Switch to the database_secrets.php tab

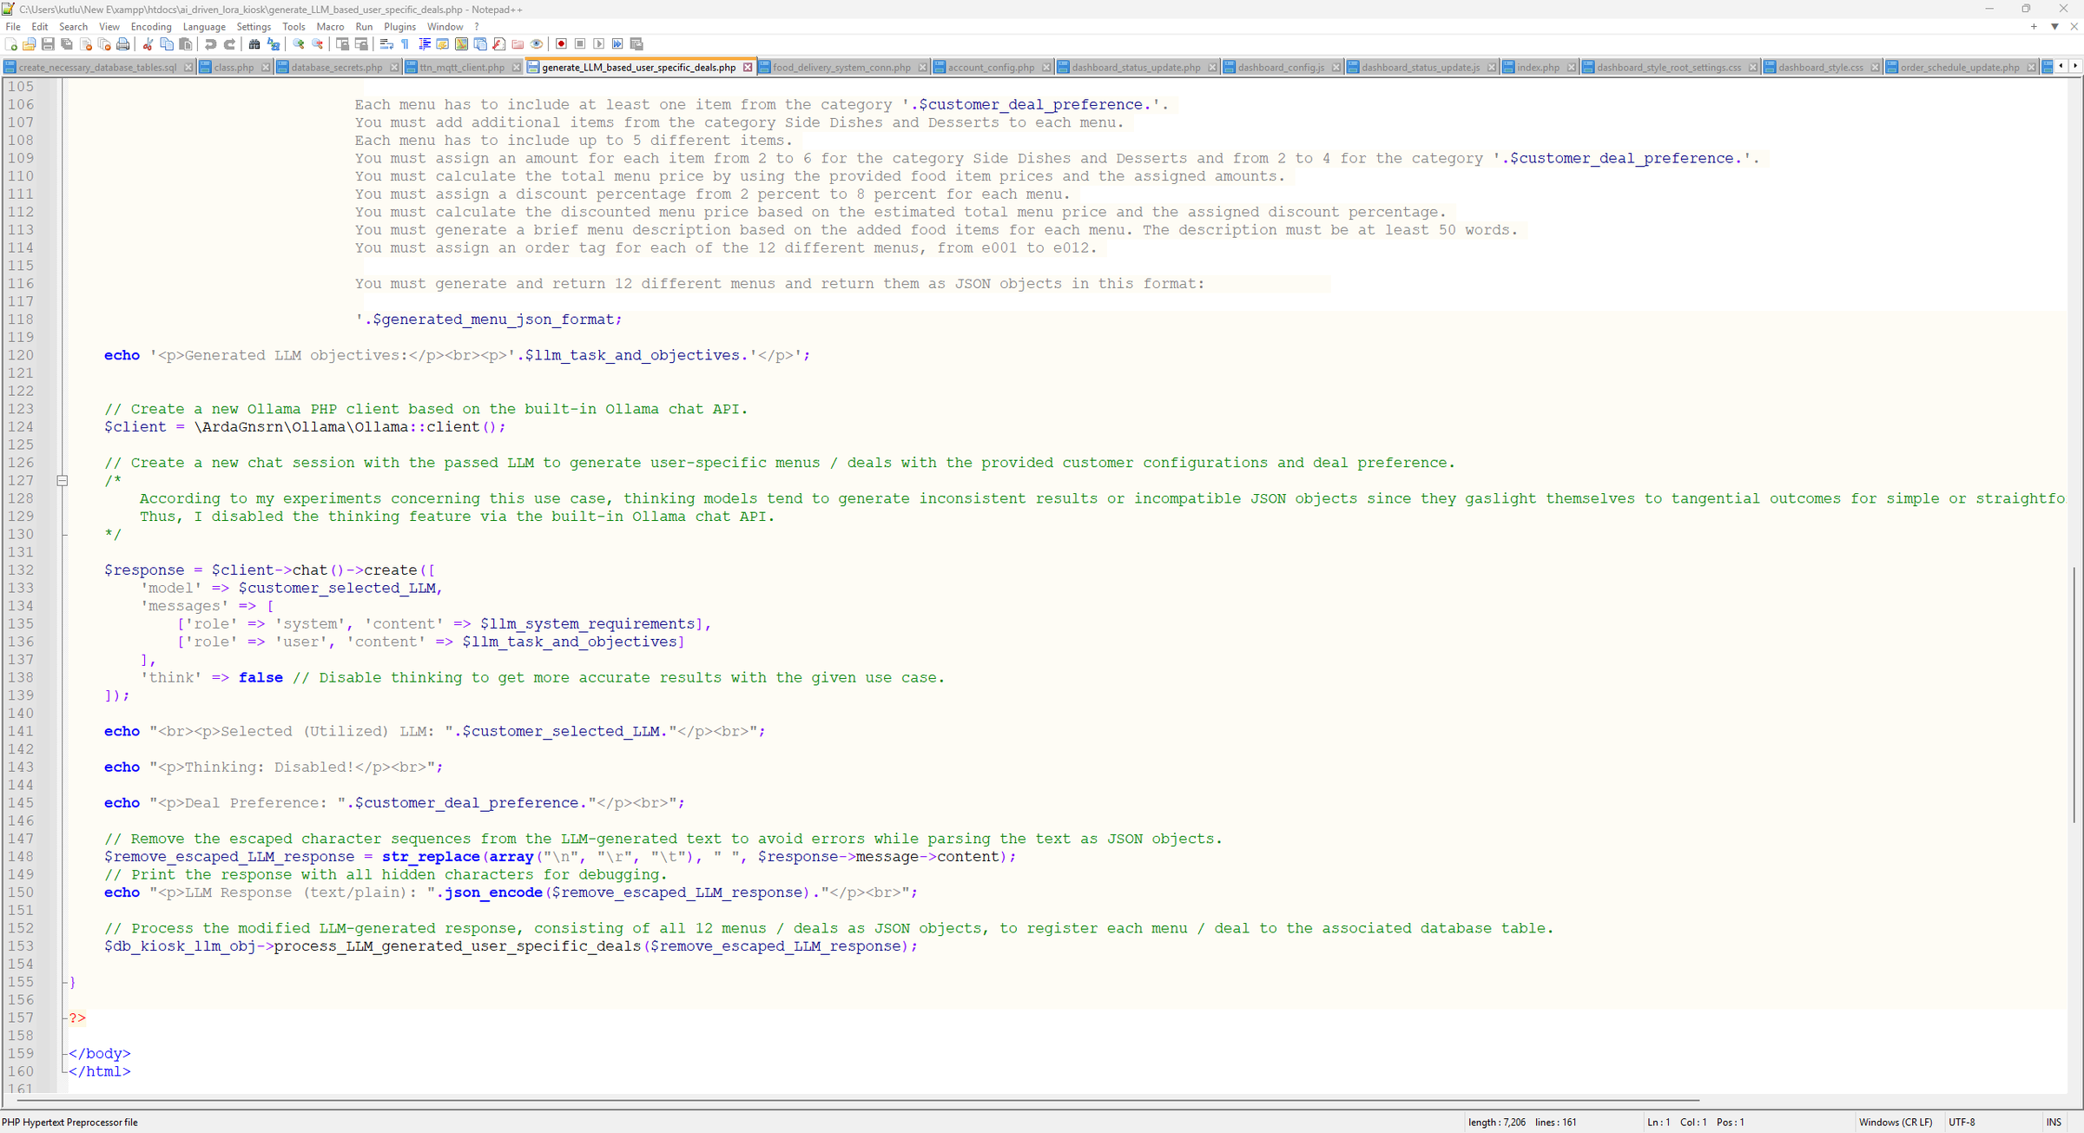[x=336, y=67]
